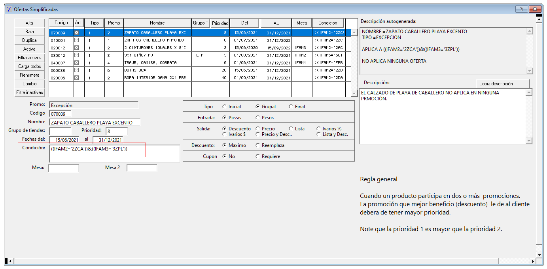The image size is (547, 269).
Task: Click the Condicion column header
Action: click(328, 23)
